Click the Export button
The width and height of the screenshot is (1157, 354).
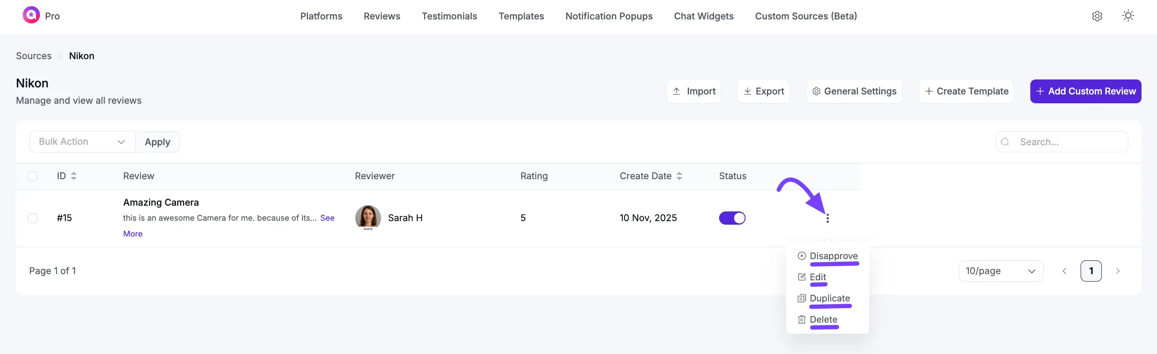coord(763,91)
